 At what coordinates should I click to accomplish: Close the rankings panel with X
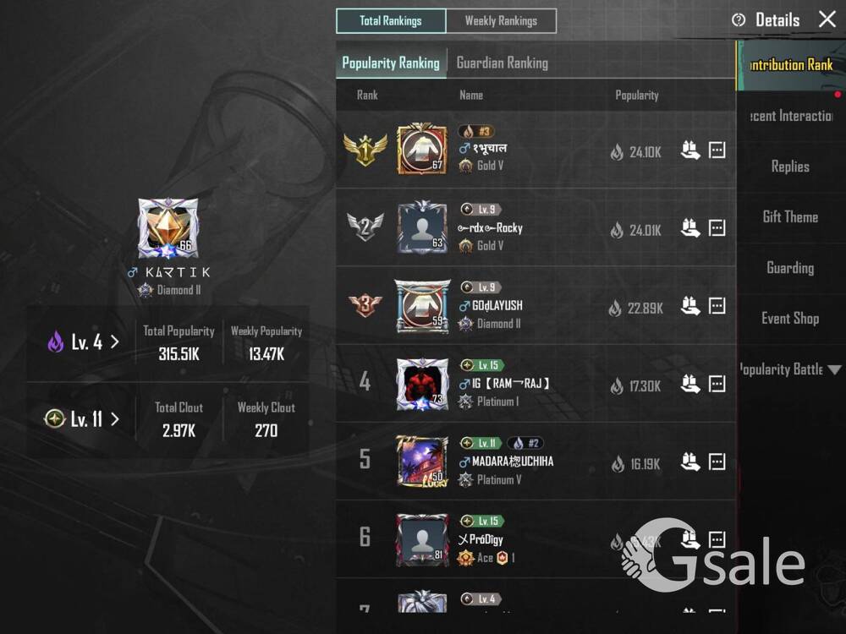(827, 19)
